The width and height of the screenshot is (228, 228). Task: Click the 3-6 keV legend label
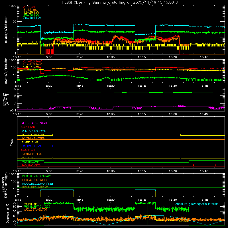(x=29, y=7)
